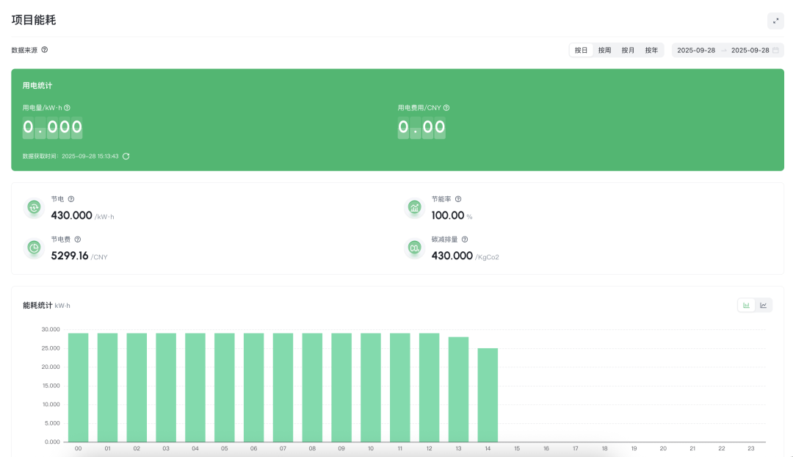Select the 430.000 /KgCo2 value
The image size is (793, 457).
(x=465, y=256)
